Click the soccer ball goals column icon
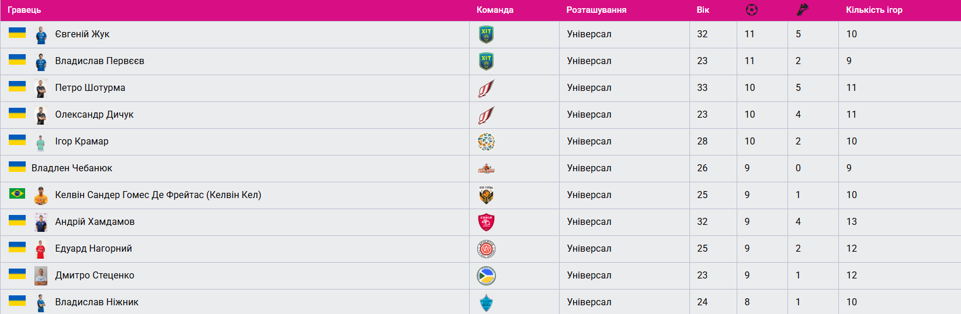Screen dimensions: 961x314 click(752, 10)
